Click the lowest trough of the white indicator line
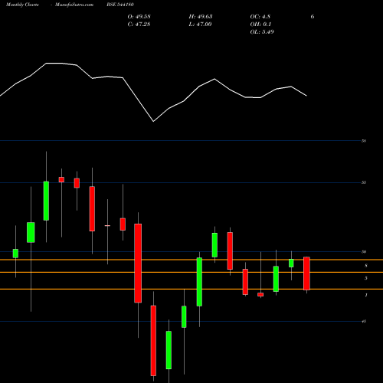This screenshot has width=383, height=383. (153, 121)
